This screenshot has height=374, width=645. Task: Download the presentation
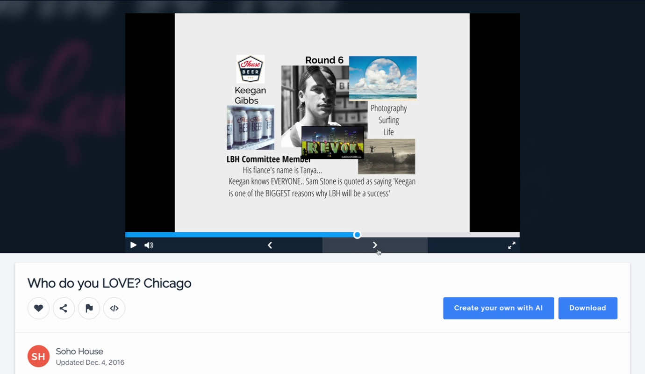(588, 308)
